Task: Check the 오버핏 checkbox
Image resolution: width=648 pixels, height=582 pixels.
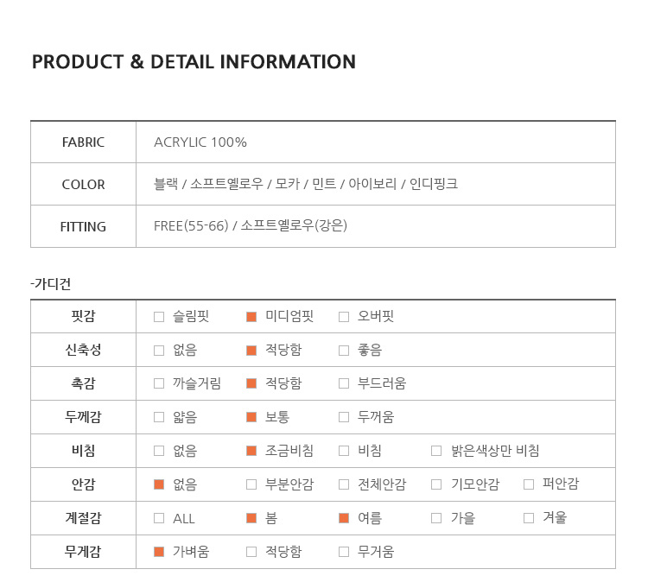Action: coord(344,317)
